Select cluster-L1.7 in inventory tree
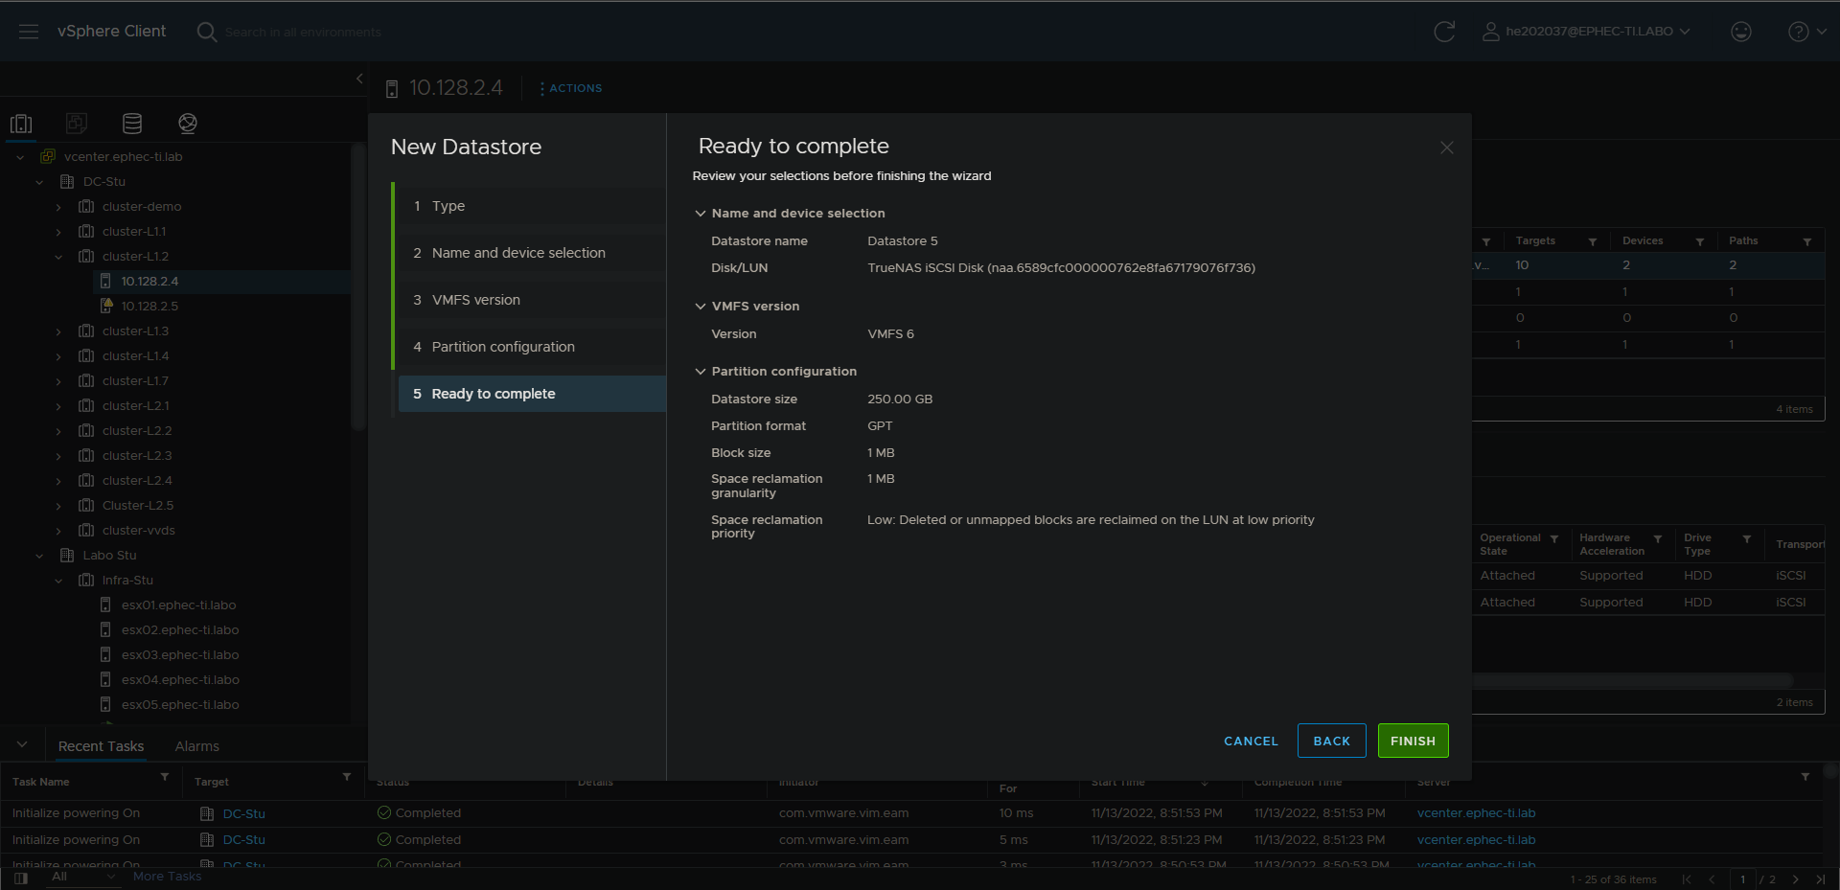Image resolution: width=1840 pixels, height=890 pixels. [x=135, y=381]
